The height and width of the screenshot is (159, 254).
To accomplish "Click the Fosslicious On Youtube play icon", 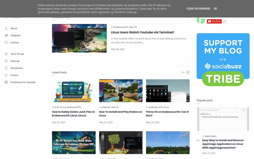I will click(x=6, y=82).
